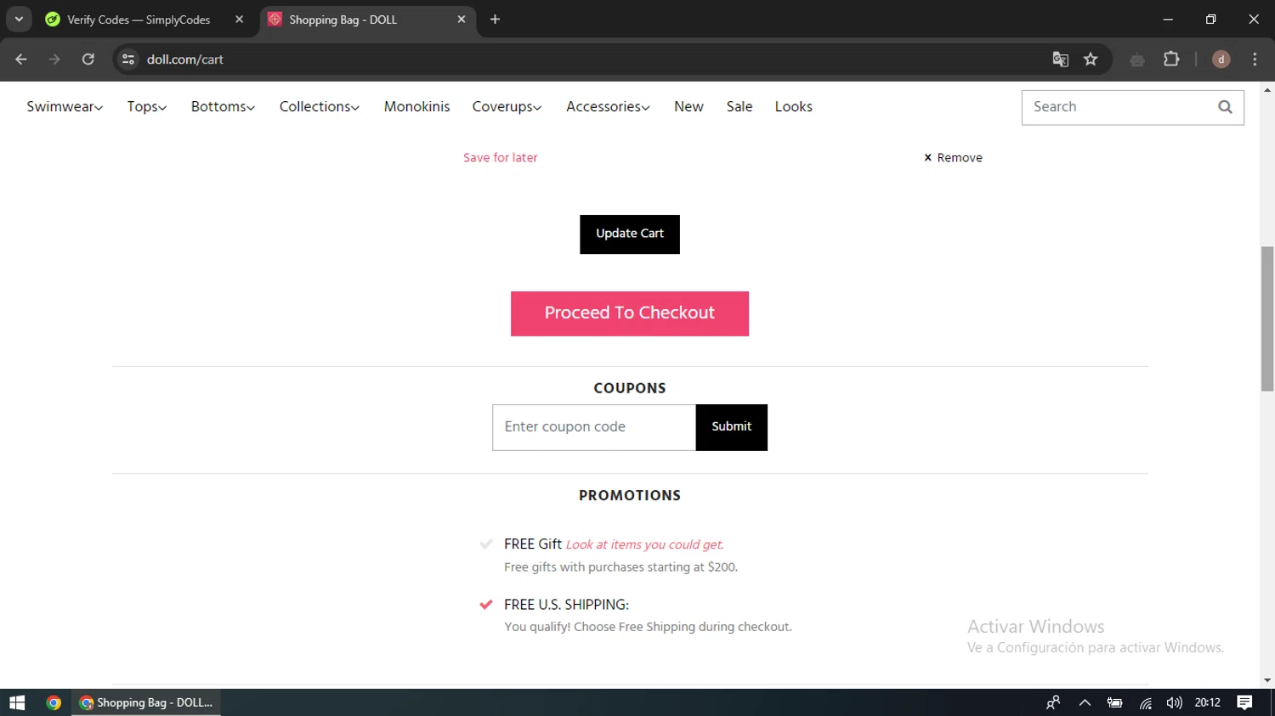The width and height of the screenshot is (1275, 716).
Task: Click Proceed To Checkout
Action: (630, 313)
